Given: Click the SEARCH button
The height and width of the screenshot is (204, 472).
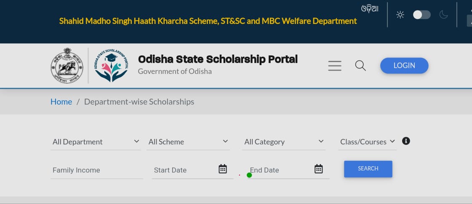Looking at the screenshot, I should coord(368,169).
